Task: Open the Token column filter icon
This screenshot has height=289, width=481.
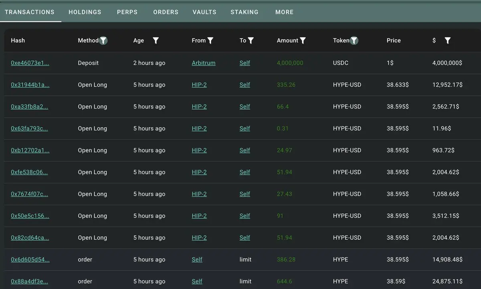Action: pyautogui.click(x=354, y=40)
